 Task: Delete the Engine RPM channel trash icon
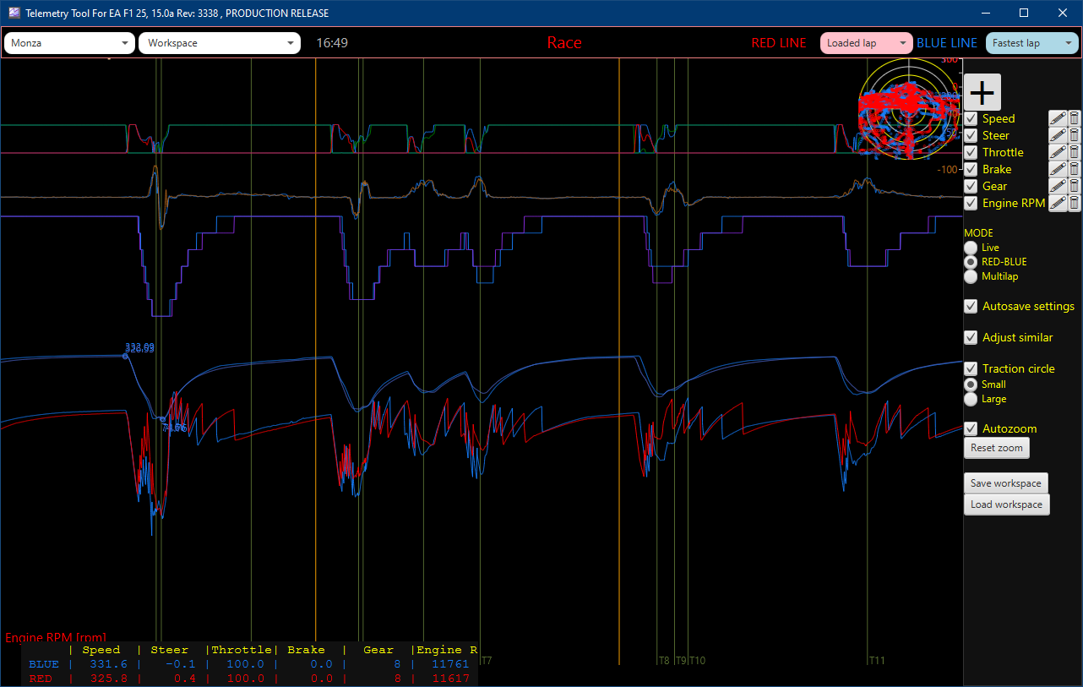point(1074,203)
